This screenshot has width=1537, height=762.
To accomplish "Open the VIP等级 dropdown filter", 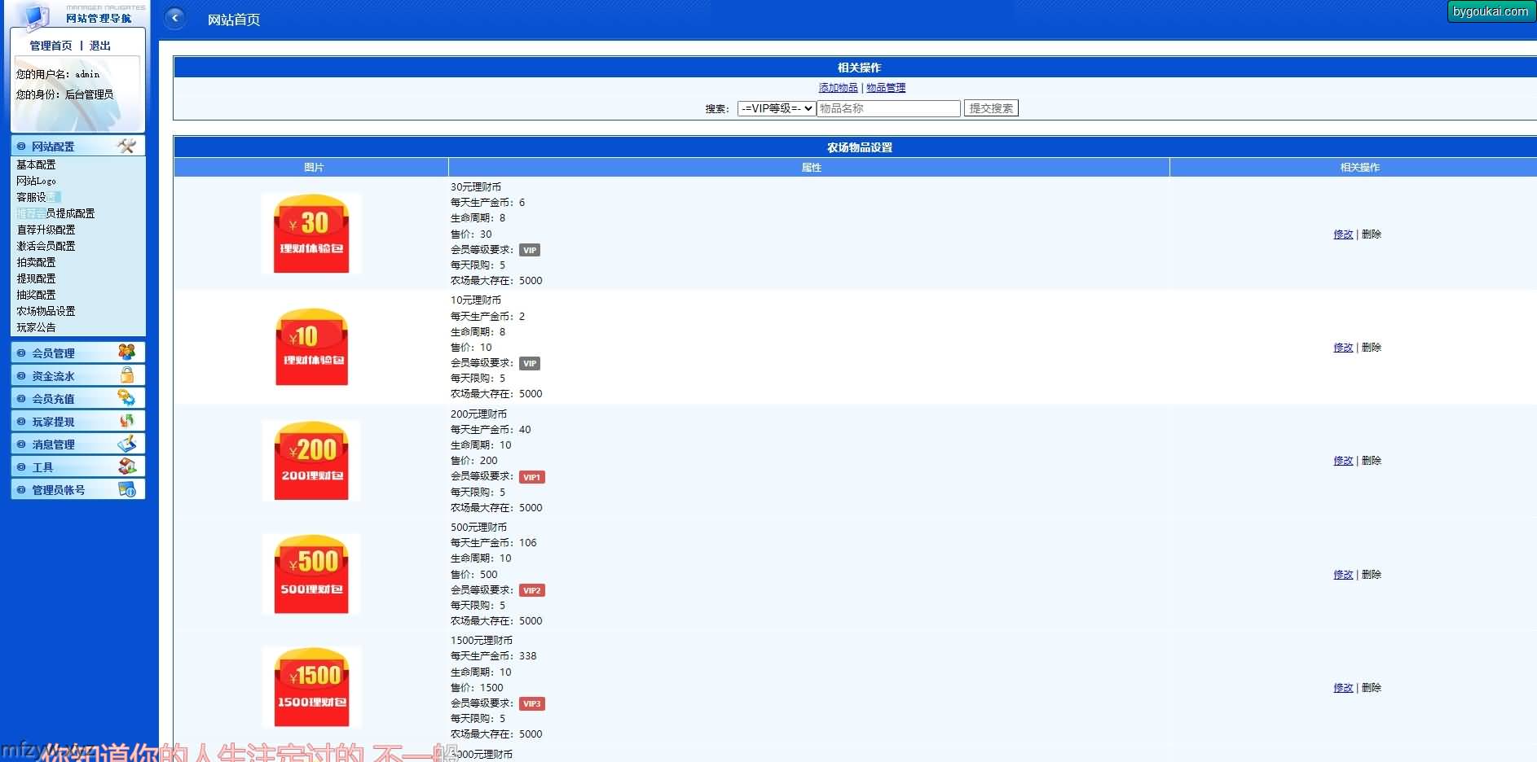I will 776,108.
